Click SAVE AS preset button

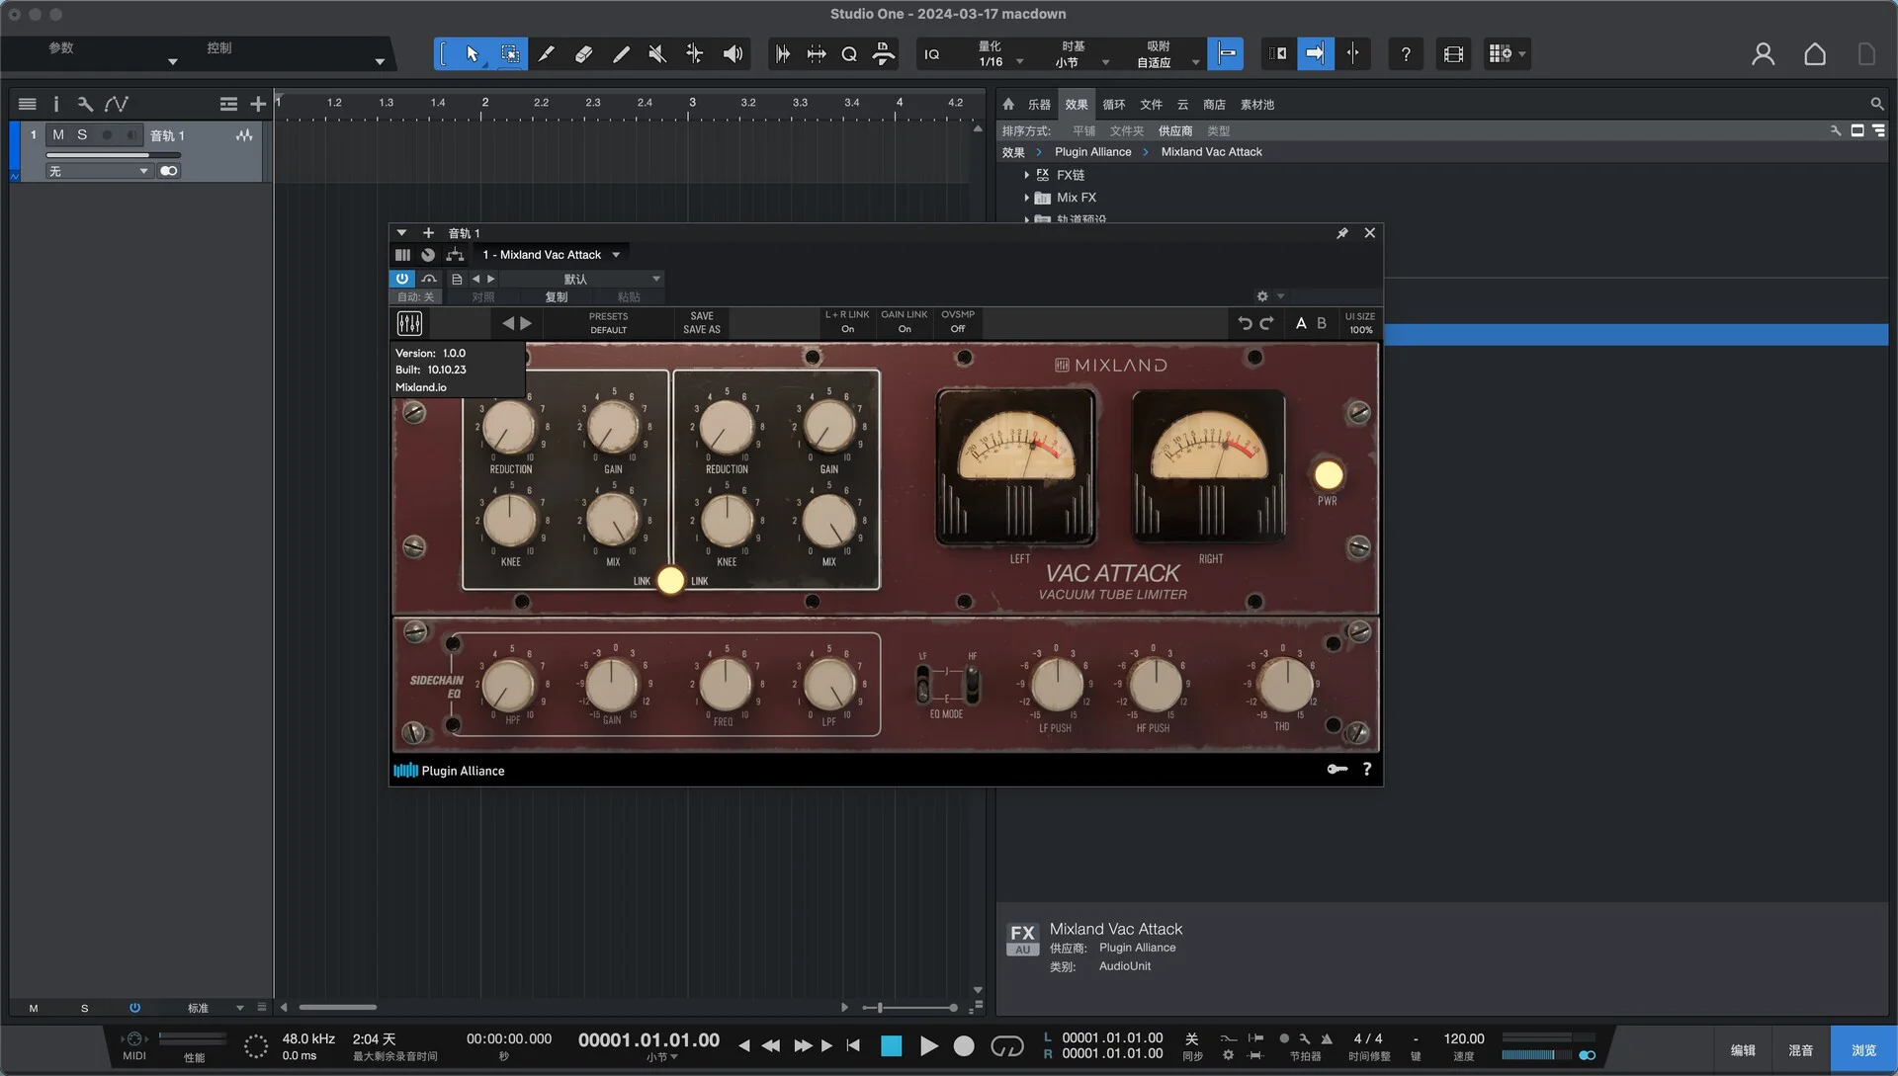click(x=702, y=330)
